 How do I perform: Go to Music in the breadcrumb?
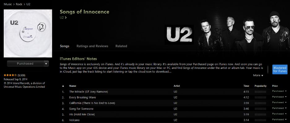pyautogui.click(x=8, y=4)
